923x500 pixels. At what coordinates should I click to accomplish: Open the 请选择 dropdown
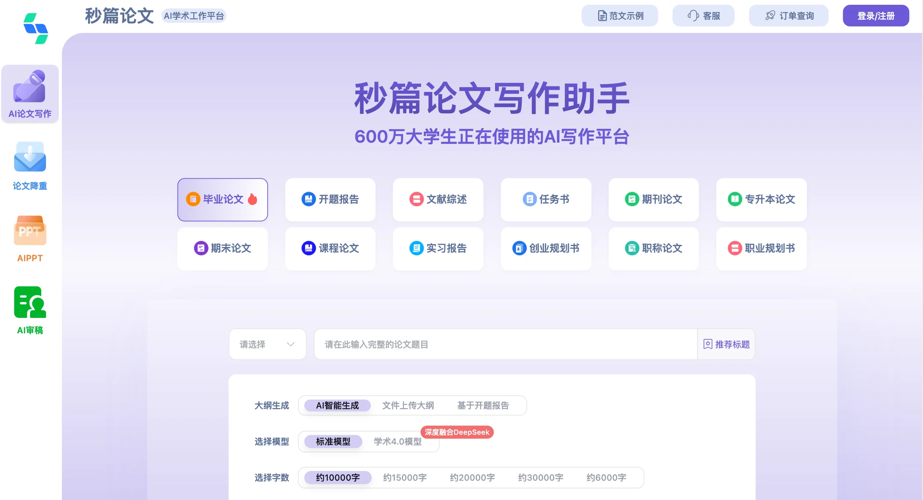(267, 344)
